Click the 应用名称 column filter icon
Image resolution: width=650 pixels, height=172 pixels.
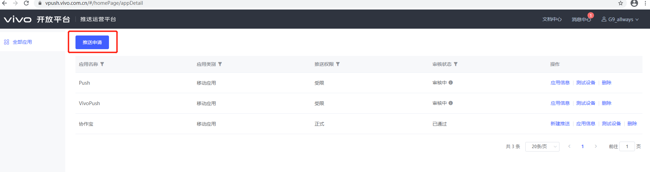point(102,64)
